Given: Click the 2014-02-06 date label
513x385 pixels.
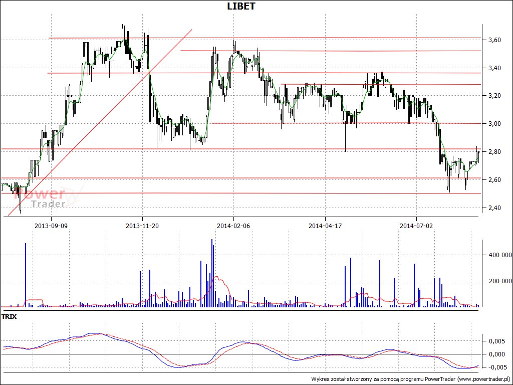Looking at the screenshot, I should (233, 226).
